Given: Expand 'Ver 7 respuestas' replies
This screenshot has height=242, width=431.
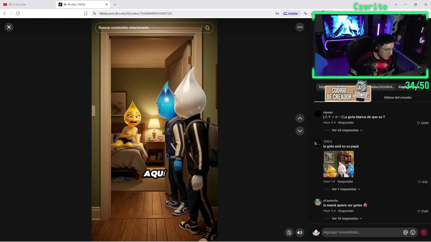Looking at the screenshot, I should [346, 189].
